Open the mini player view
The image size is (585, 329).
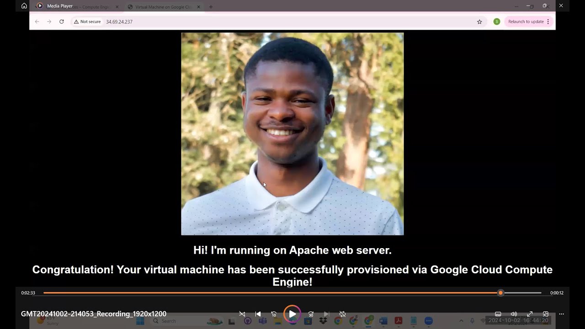point(545,314)
